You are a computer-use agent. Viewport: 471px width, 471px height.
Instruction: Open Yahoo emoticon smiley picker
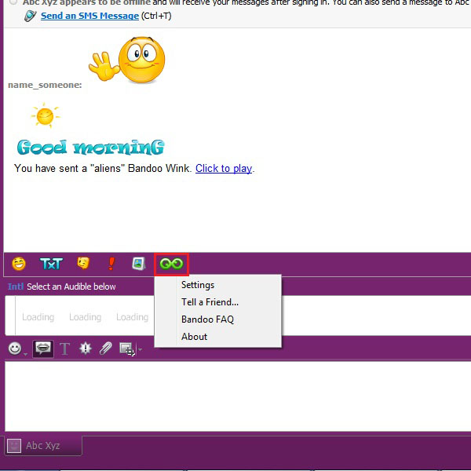click(x=15, y=349)
